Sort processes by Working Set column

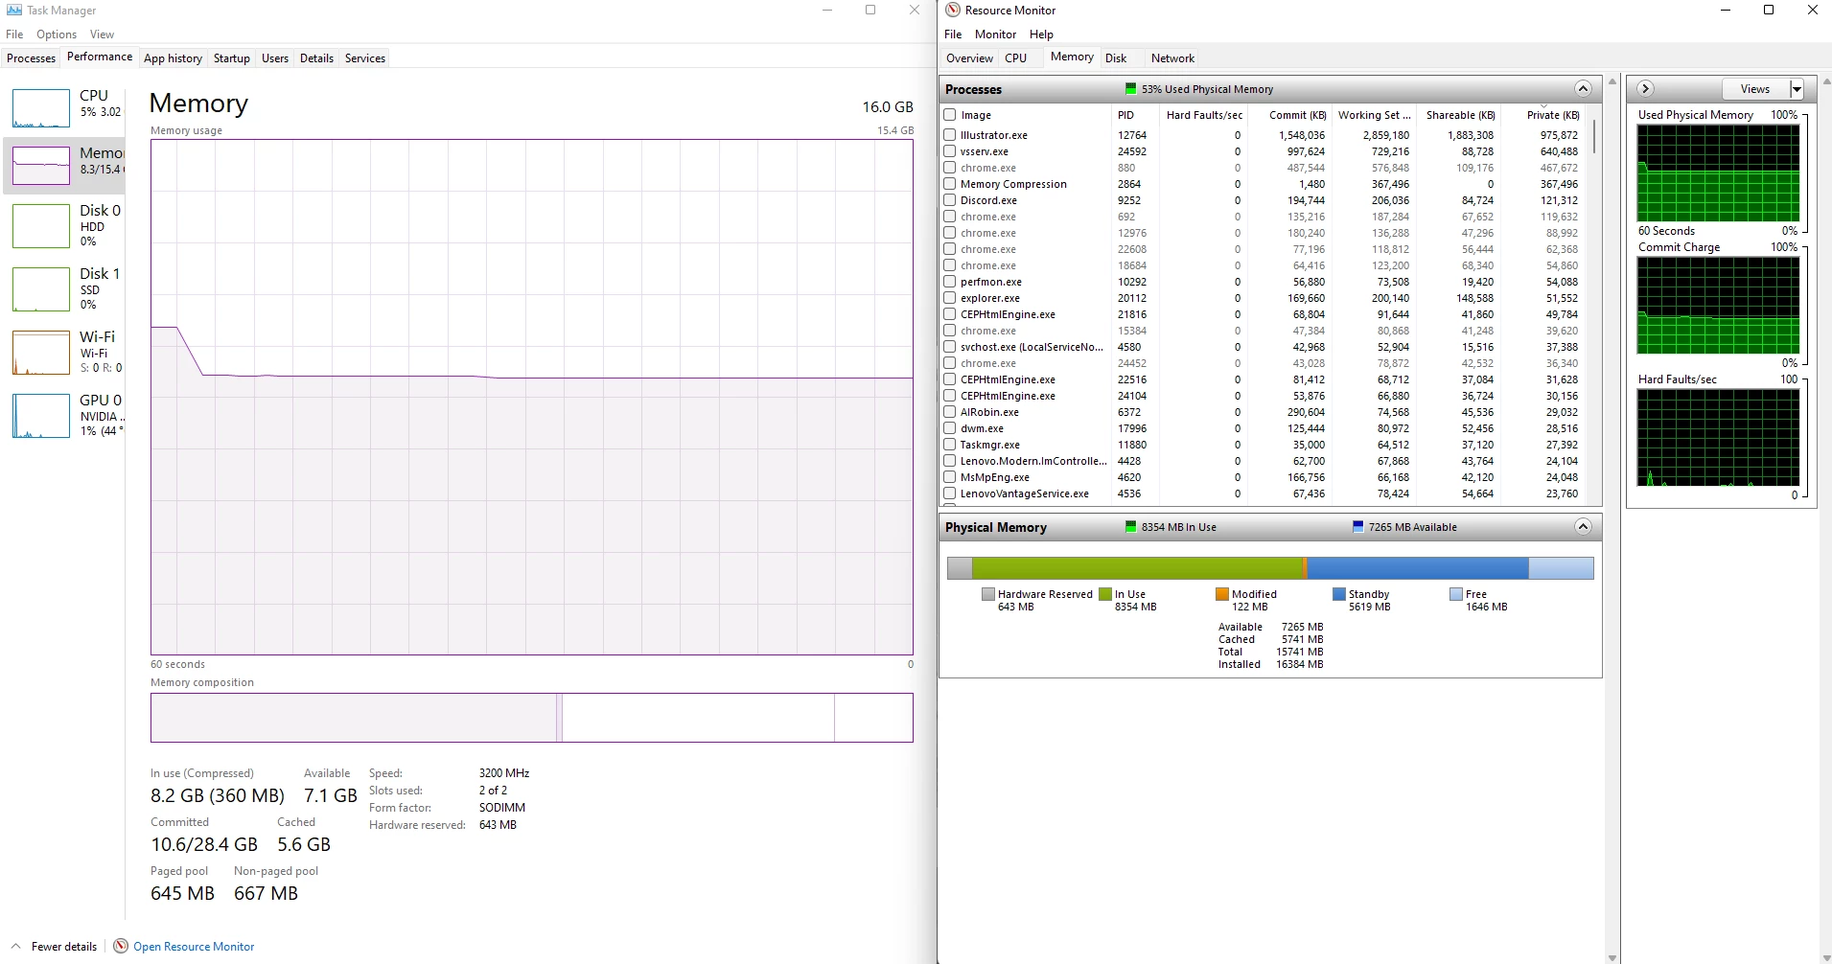coord(1374,115)
